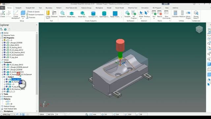Click Mirror Project icon

click(x=188, y=13)
